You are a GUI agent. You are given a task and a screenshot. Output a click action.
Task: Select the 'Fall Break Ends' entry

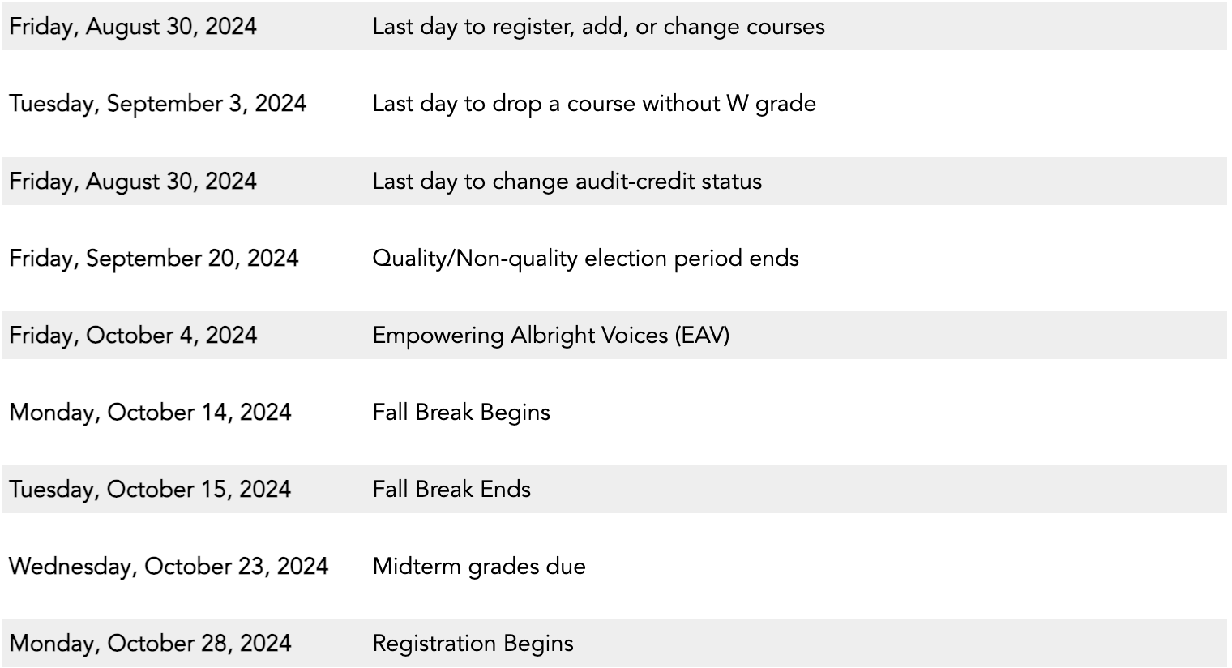point(451,490)
